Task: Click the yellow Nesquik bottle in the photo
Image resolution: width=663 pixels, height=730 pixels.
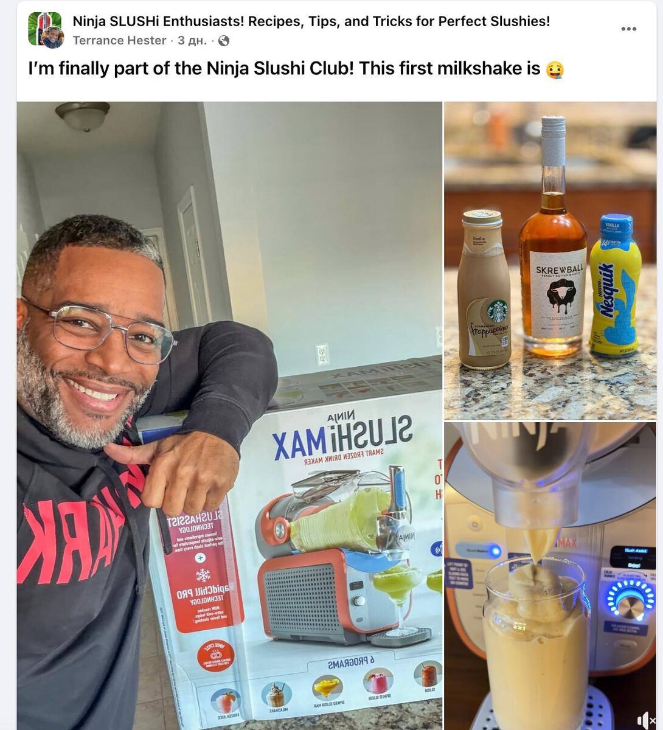Action: (615, 285)
